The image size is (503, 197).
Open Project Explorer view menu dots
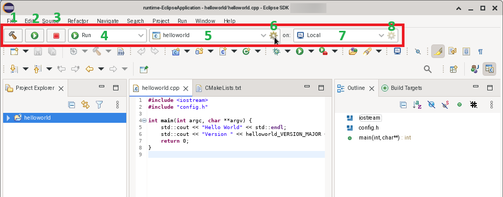point(117,105)
